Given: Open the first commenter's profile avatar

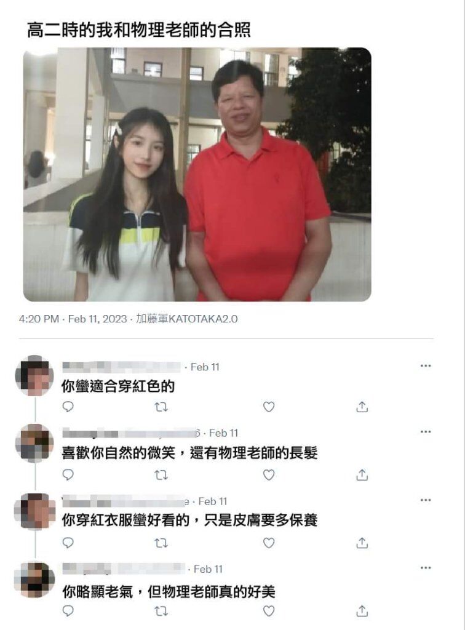Looking at the screenshot, I should pos(34,376).
